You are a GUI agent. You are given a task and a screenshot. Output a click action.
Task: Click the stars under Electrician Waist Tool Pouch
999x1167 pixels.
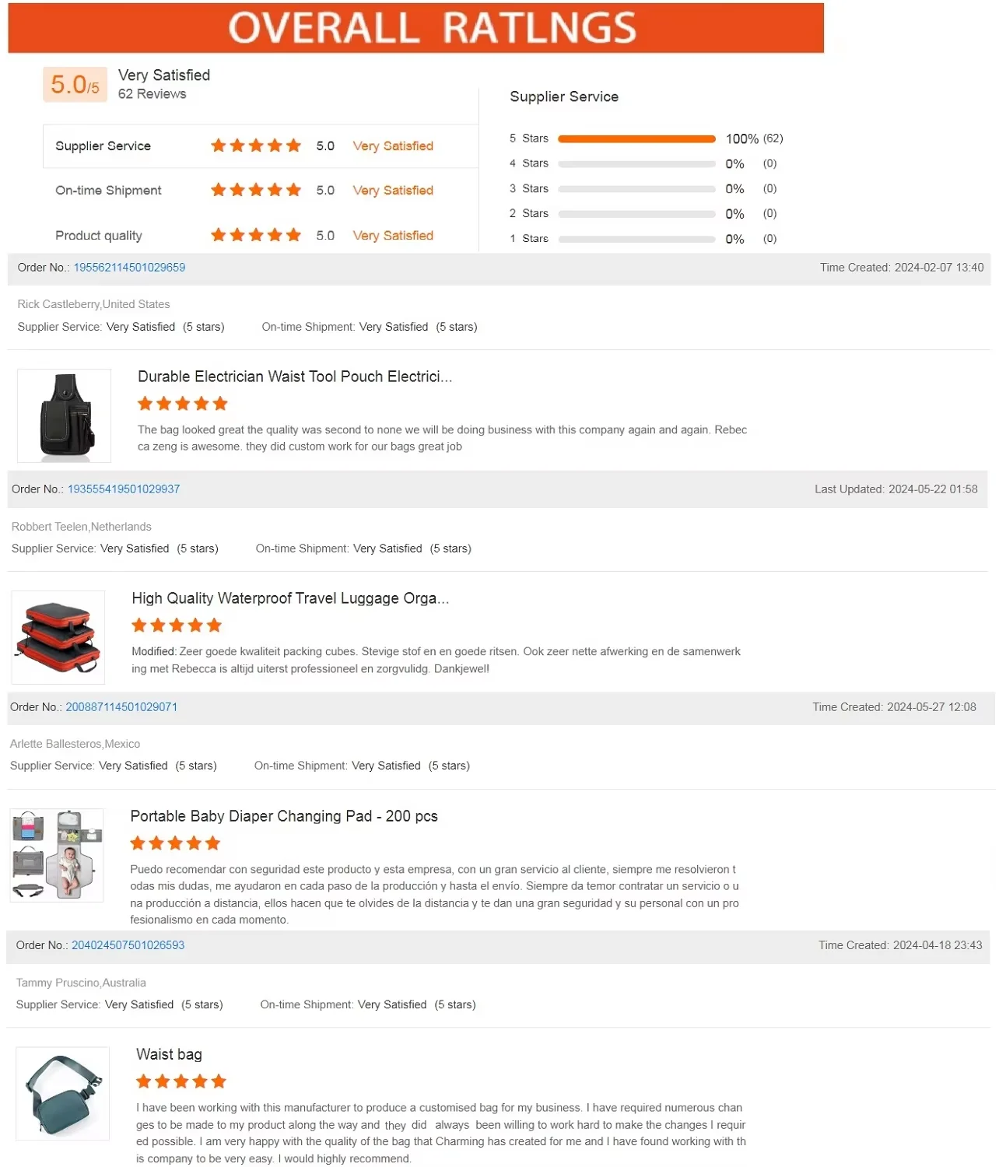coord(182,404)
